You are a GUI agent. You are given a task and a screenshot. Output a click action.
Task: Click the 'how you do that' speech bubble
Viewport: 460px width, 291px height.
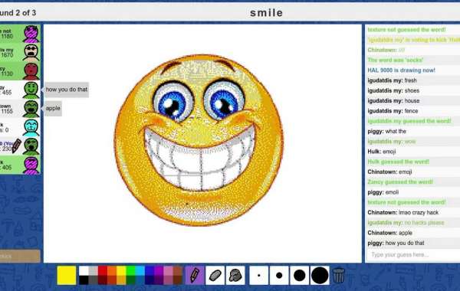click(x=66, y=90)
